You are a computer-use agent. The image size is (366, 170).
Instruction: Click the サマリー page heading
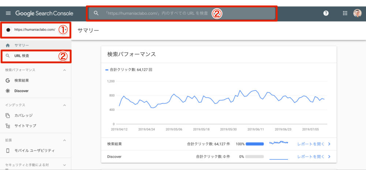[88, 31]
